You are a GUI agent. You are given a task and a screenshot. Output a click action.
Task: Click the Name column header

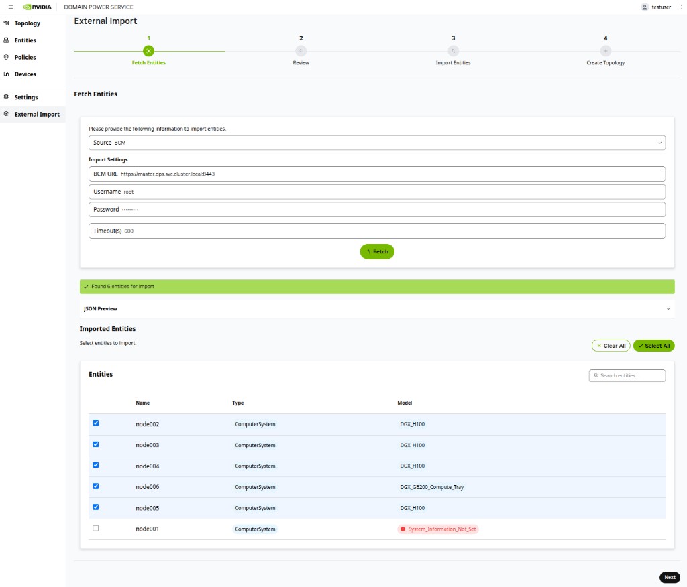click(x=143, y=403)
